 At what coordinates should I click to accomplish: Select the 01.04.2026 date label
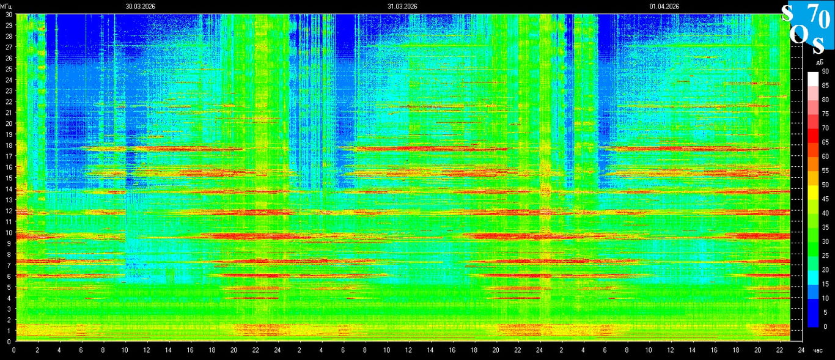[664, 6]
